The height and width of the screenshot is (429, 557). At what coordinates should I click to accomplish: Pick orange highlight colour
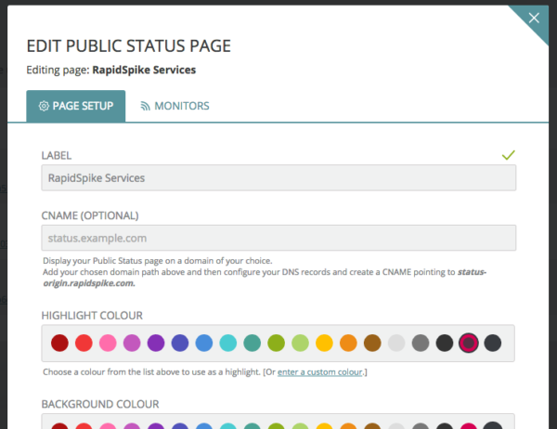pyautogui.click(x=348, y=343)
